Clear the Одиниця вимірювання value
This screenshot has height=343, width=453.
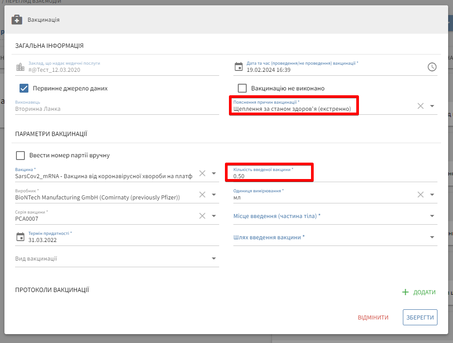[421, 195]
